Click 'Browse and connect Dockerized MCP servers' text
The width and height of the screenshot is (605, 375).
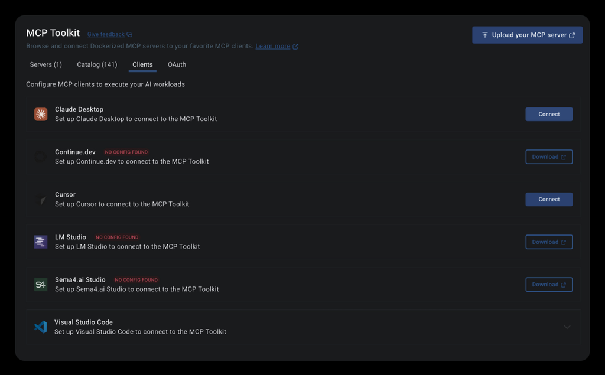pyautogui.click(x=139, y=46)
